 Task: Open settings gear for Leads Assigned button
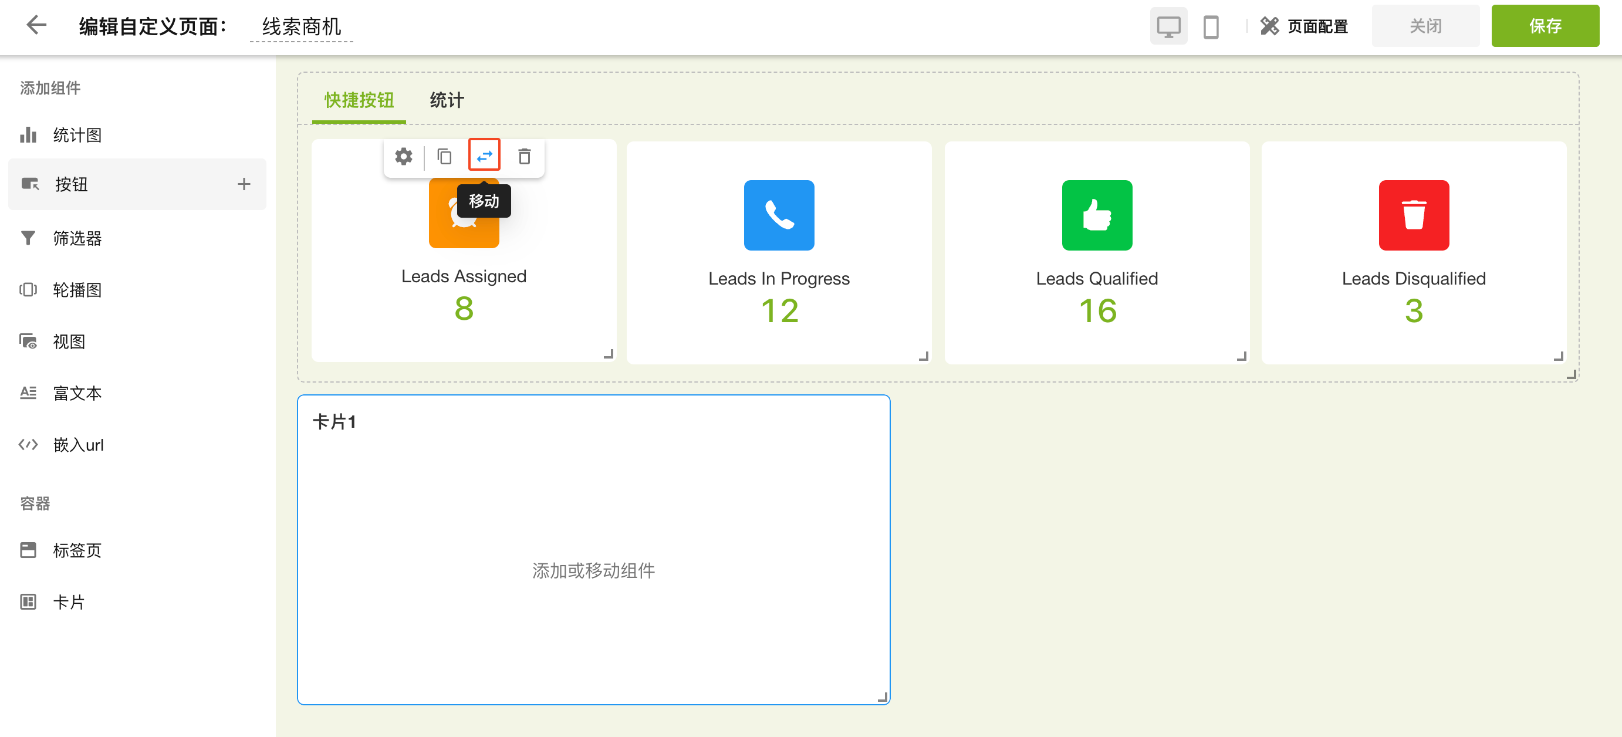pos(404,156)
